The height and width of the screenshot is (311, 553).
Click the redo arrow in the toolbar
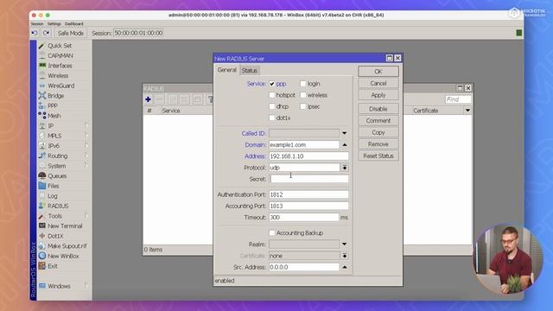[46, 33]
